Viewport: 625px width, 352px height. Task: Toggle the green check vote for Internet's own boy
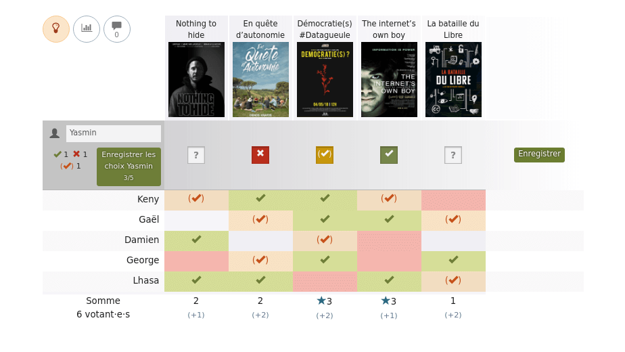[x=389, y=155]
